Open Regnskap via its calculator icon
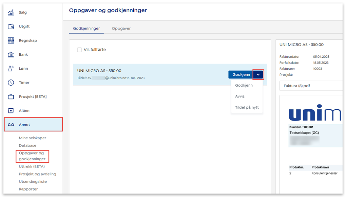 (x=11, y=40)
